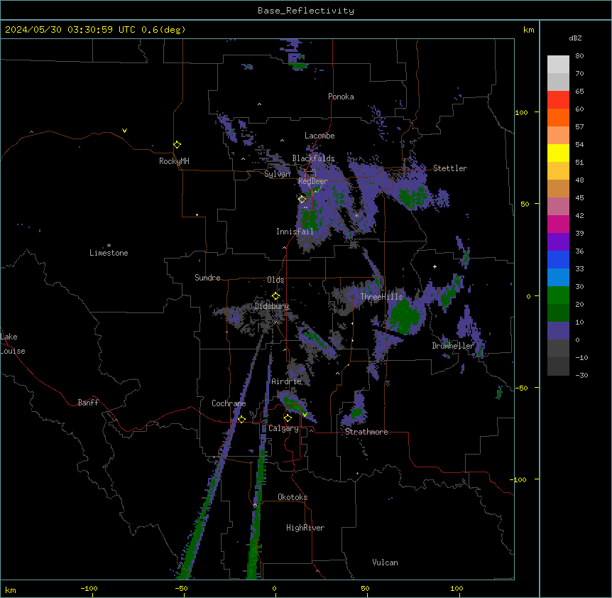The image size is (612, 598).
Task: Click the RedDeer city label
Action: click(x=313, y=181)
